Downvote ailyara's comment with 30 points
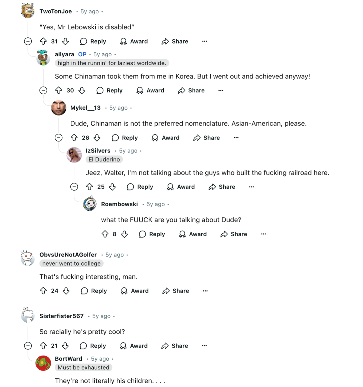 (x=82, y=90)
